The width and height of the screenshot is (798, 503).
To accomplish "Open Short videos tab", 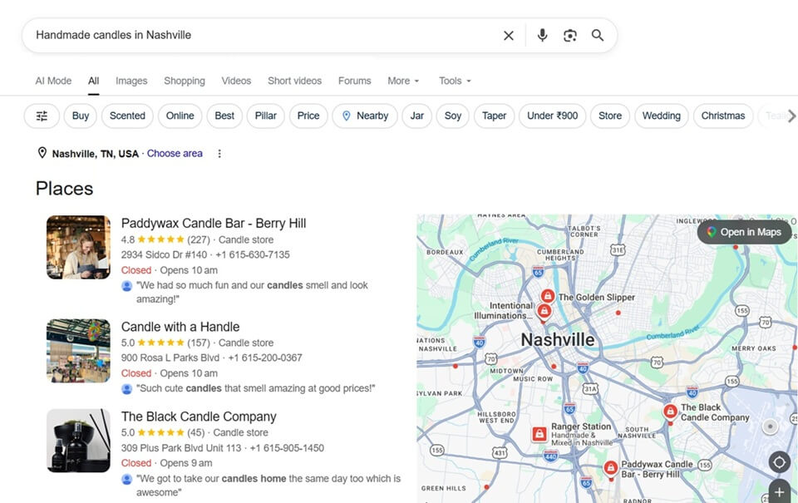I will click(x=294, y=81).
